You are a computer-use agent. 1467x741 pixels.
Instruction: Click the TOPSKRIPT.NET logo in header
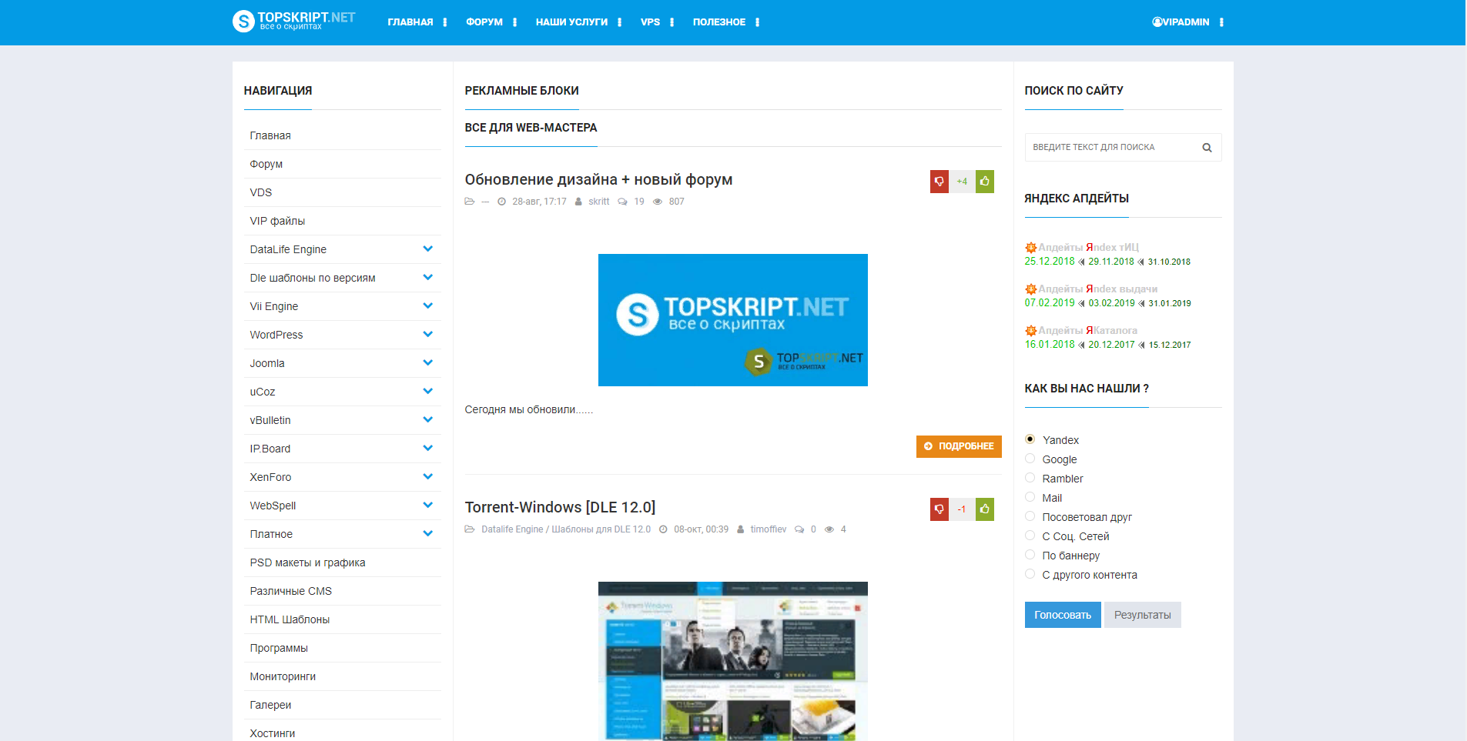(293, 21)
